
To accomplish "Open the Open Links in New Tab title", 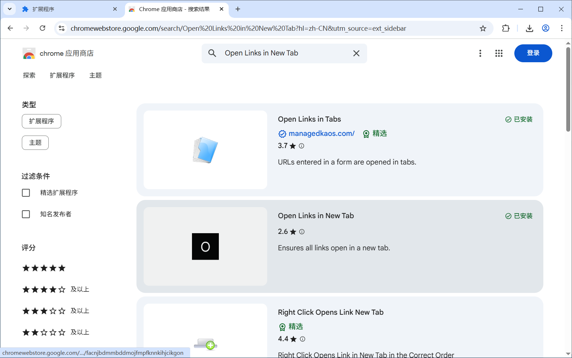I will pyautogui.click(x=316, y=216).
